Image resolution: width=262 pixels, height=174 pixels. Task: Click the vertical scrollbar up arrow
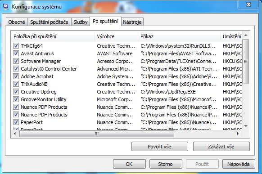point(246,35)
